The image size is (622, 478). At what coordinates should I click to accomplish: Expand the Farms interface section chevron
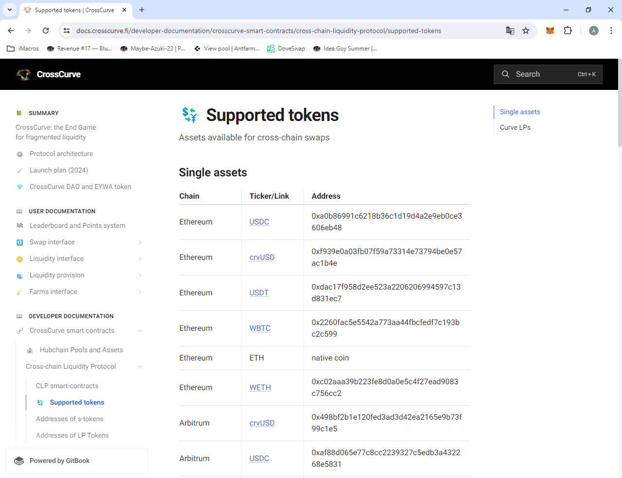140,292
